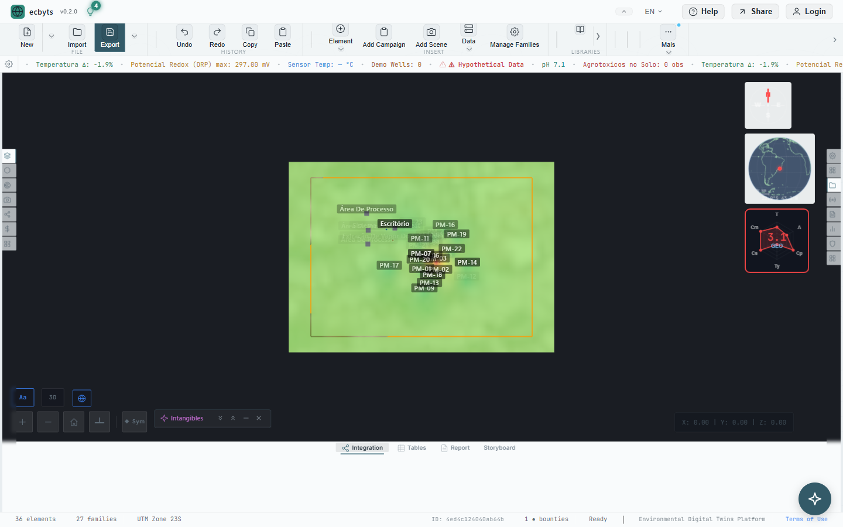Undo the last action
This screenshot has width=843, height=527.
pos(184,32)
